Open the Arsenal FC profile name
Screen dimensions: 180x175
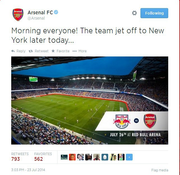click(40, 13)
